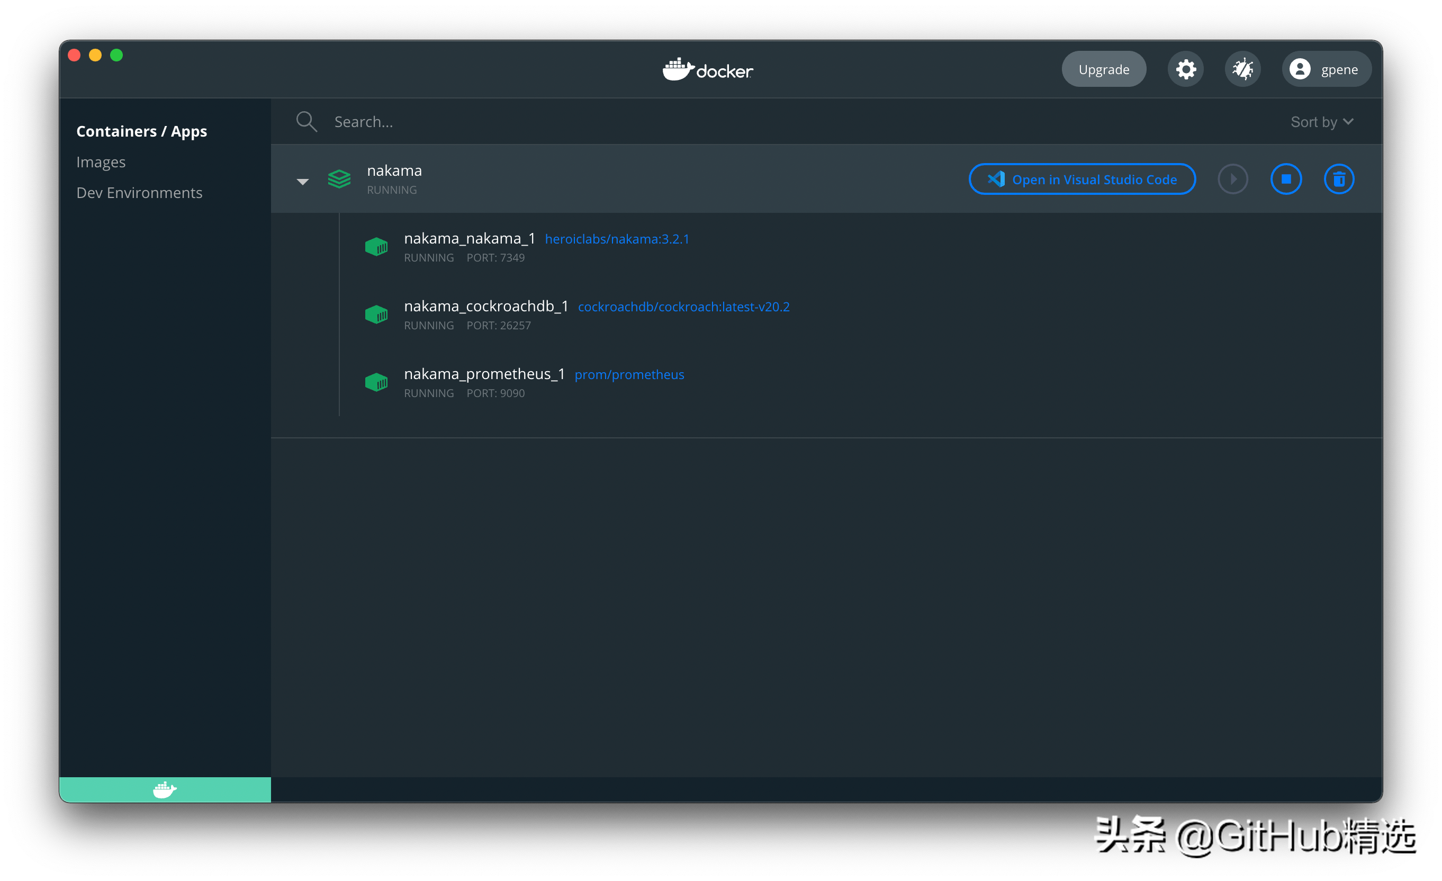Stop the nakama app
1442x881 pixels.
[x=1286, y=179]
